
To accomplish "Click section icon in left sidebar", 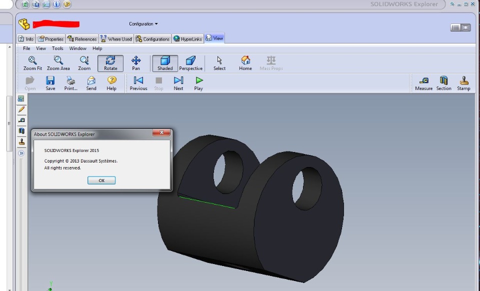I will click(x=21, y=131).
